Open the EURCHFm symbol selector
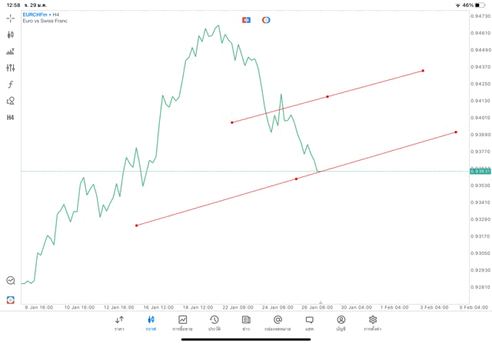 point(38,14)
